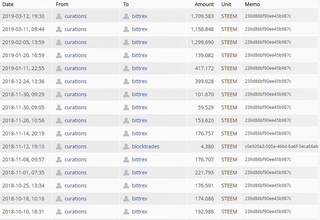
Task: Open the bittrex link in the 2018-11-01 row
Action: click(x=139, y=172)
